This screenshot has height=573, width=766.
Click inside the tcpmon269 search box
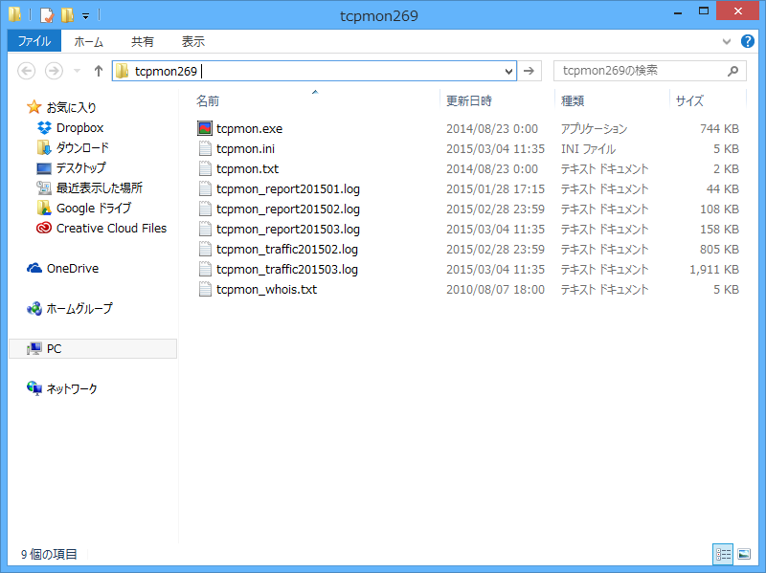(x=642, y=71)
